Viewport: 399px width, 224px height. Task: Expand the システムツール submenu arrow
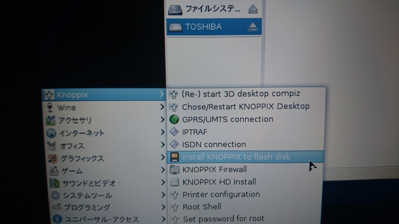tap(163, 195)
